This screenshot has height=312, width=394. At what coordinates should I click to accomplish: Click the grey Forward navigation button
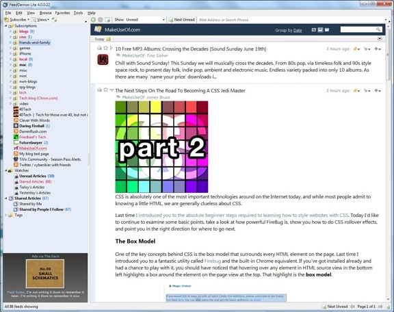[x=101, y=20]
